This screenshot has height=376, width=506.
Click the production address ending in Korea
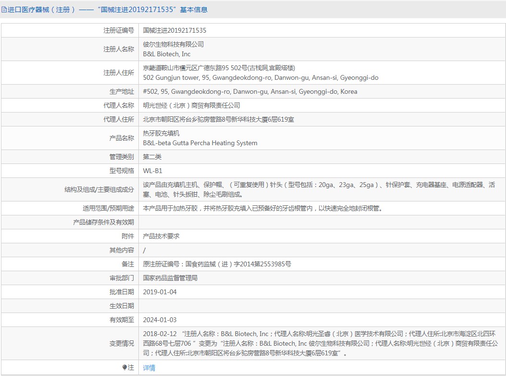tap(250, 91)
